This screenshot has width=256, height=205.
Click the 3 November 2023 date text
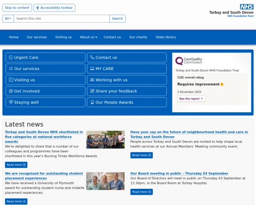tap(189, 92)
